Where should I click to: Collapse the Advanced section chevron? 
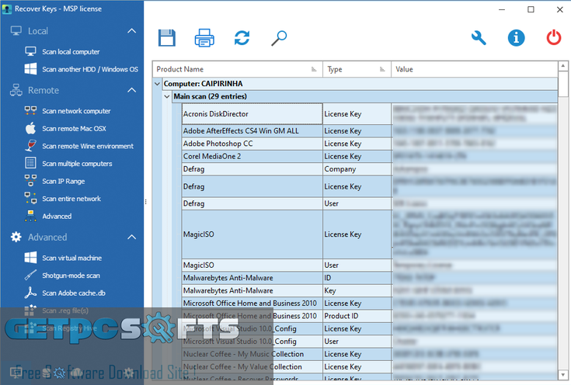pos(132,238)
